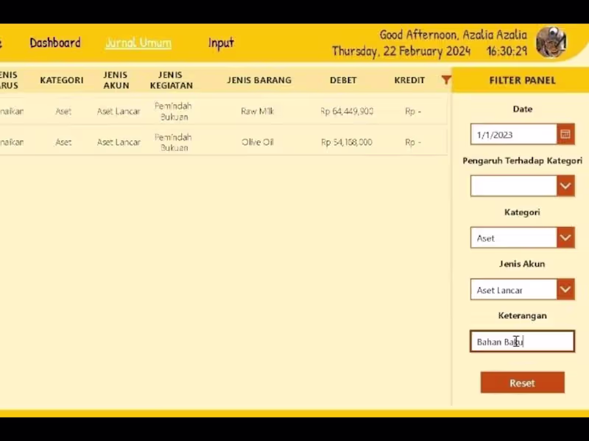Image resolution: width=589 pixels, height=441 pixels.
Task: Click the JENIS AKUN column header
Action: click(116, 80)
